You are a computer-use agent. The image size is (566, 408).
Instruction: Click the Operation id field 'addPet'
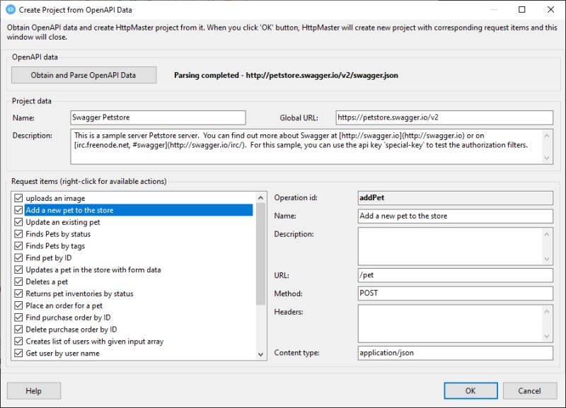click(456, 198)
